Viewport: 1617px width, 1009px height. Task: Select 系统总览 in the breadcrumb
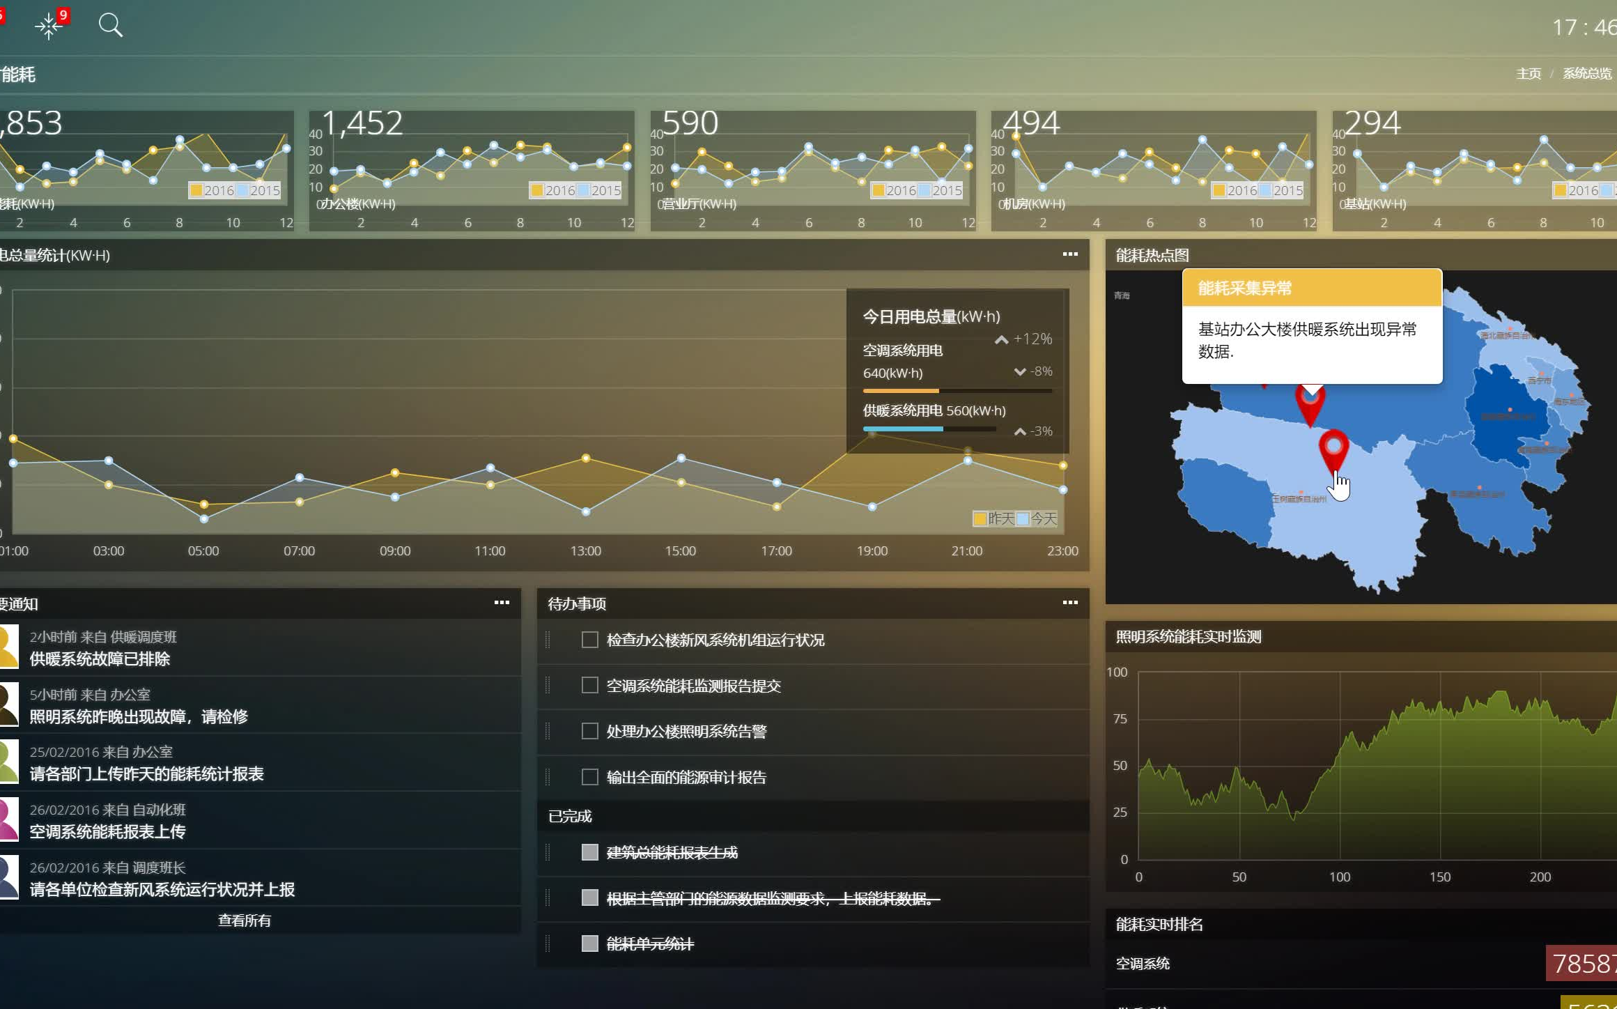coord(1586,74)
